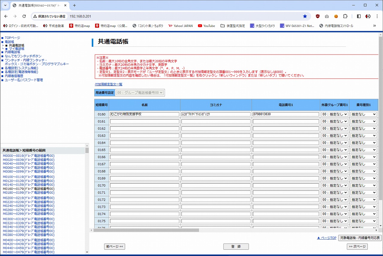Click the blue bookmark star icon
383x256 pixels.
(305, 16)
